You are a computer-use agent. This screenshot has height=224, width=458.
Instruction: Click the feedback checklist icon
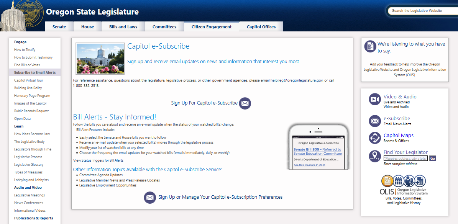pyautogui.click(x=370, y=46)
